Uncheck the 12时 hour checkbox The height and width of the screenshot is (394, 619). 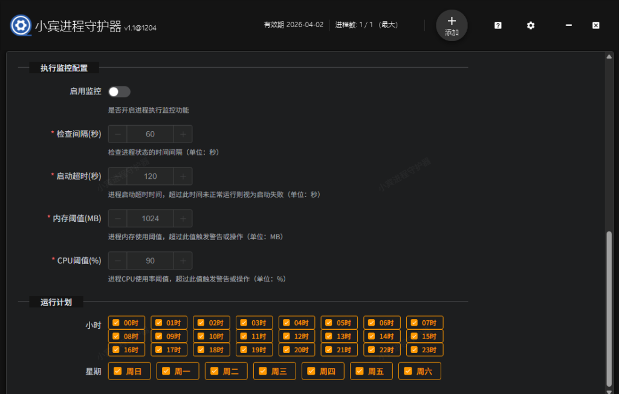(x=296, y=336)
